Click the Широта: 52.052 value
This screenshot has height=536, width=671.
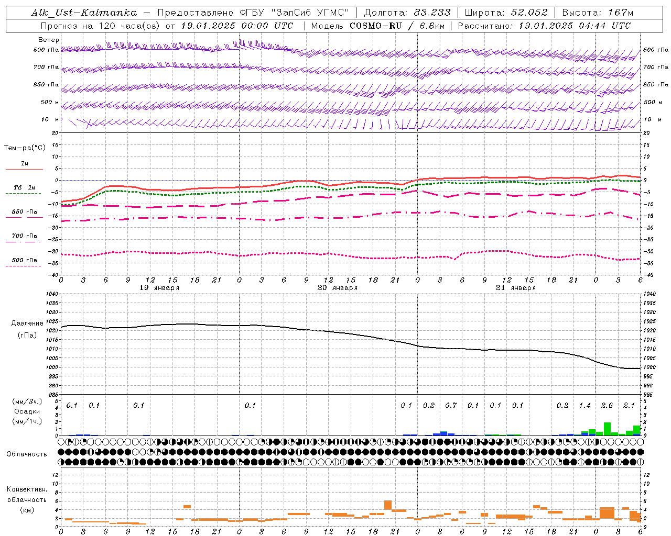pos(506,13)
